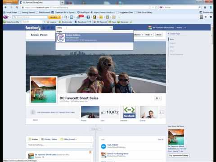
Task: Click the browser tab DC Fawcett Short Sales
Action: pyautogui.click(x=39, y=3)
